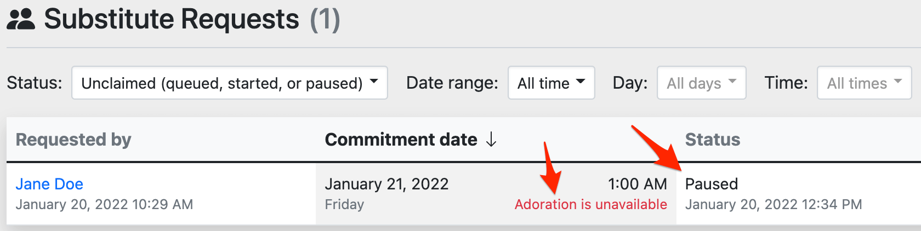Click the people icon beside Substitute Requests
The image size is (921, 231).
click(x=21, y=20)
